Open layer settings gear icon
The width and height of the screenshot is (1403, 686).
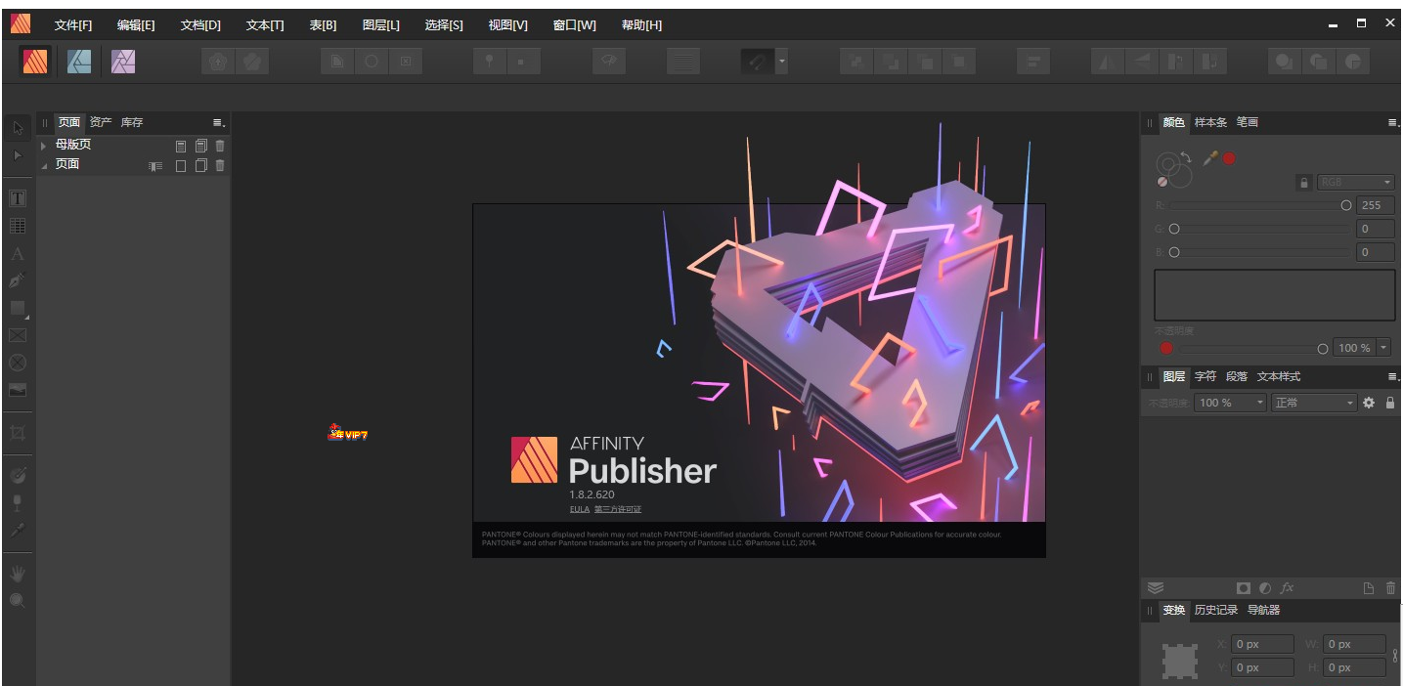(x=1369, y=403)
